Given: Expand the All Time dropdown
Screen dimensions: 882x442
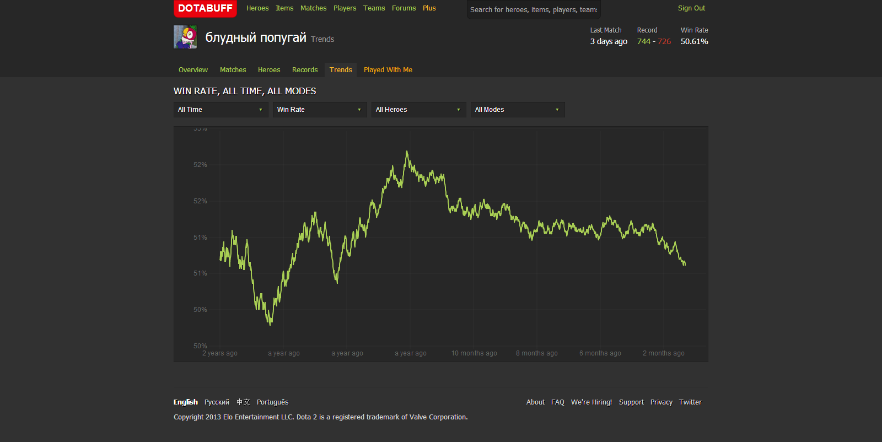Looking at the screenshot, I should (x=220, y=110).
